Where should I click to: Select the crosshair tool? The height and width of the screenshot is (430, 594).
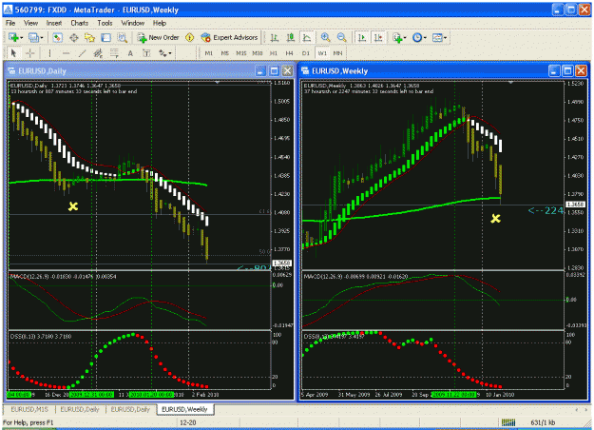[x=29, y=53]
